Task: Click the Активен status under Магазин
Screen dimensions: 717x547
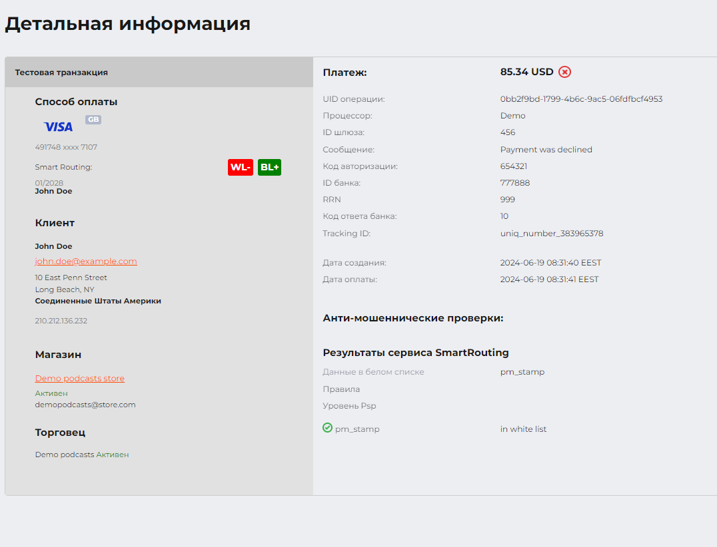Action: tap(51, 393)
